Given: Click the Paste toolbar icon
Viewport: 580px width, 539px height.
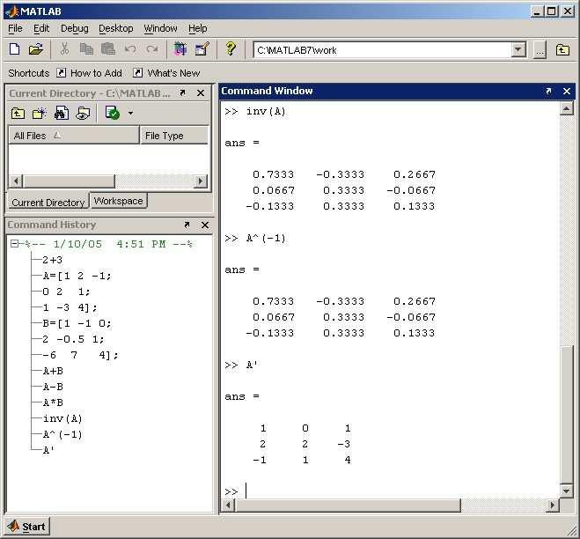Looking at the screenshot, I should tap(108, 48).
